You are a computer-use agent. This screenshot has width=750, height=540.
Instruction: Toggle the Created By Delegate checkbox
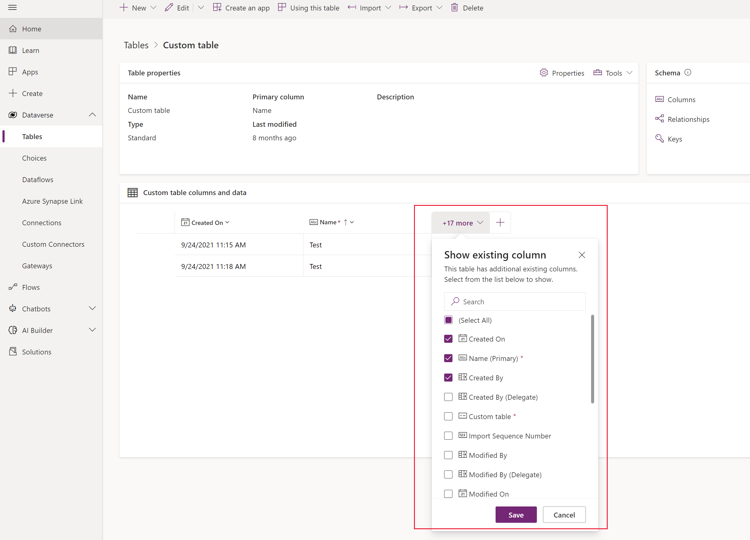(448, 397)
